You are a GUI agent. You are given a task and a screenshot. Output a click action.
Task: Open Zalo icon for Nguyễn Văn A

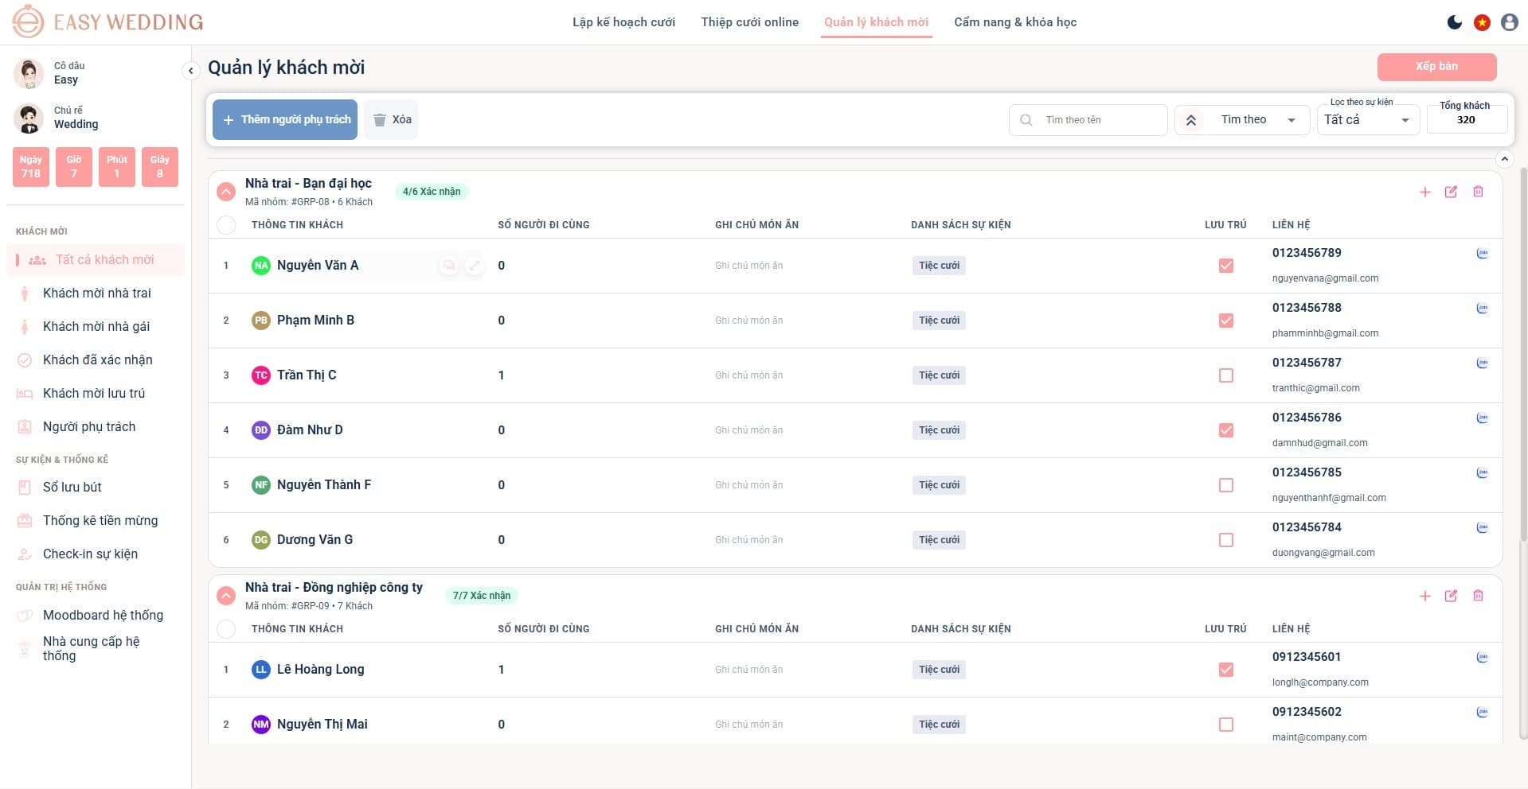[x=1482, y=254]
